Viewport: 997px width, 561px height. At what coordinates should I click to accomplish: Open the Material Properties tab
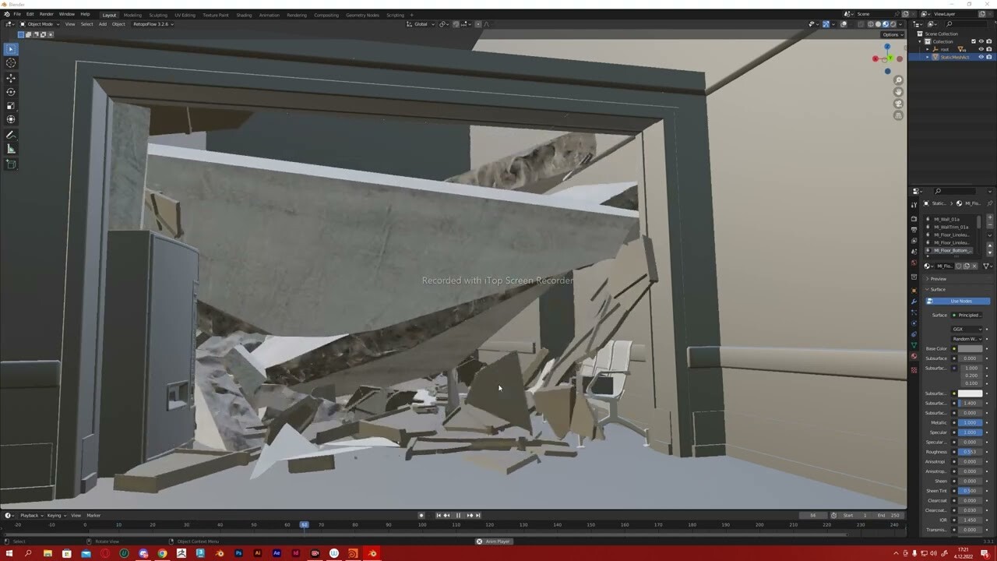tap(914, 356)
